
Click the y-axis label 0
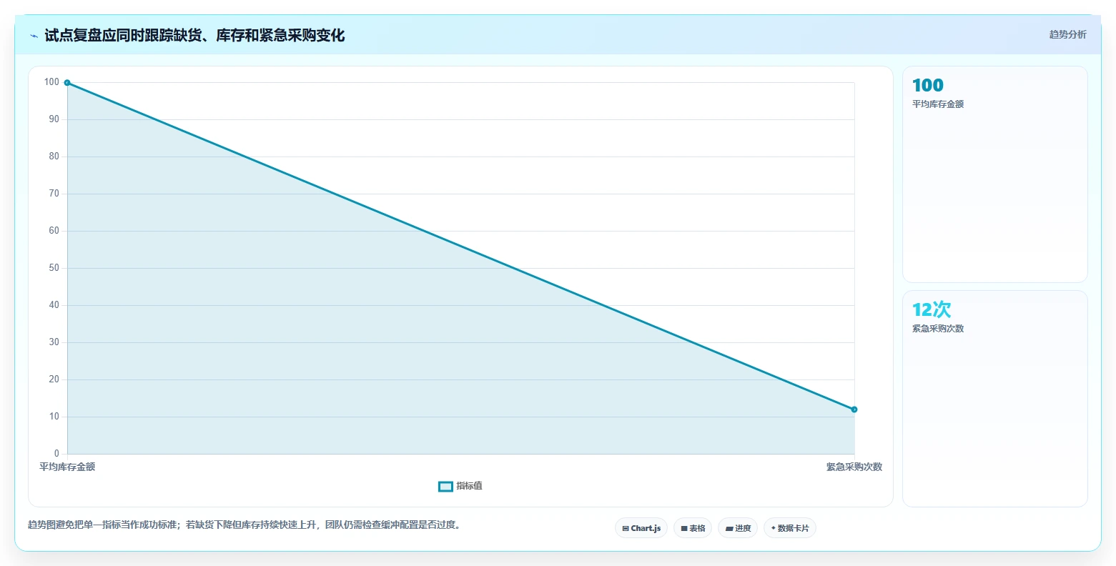click(56, 454)
